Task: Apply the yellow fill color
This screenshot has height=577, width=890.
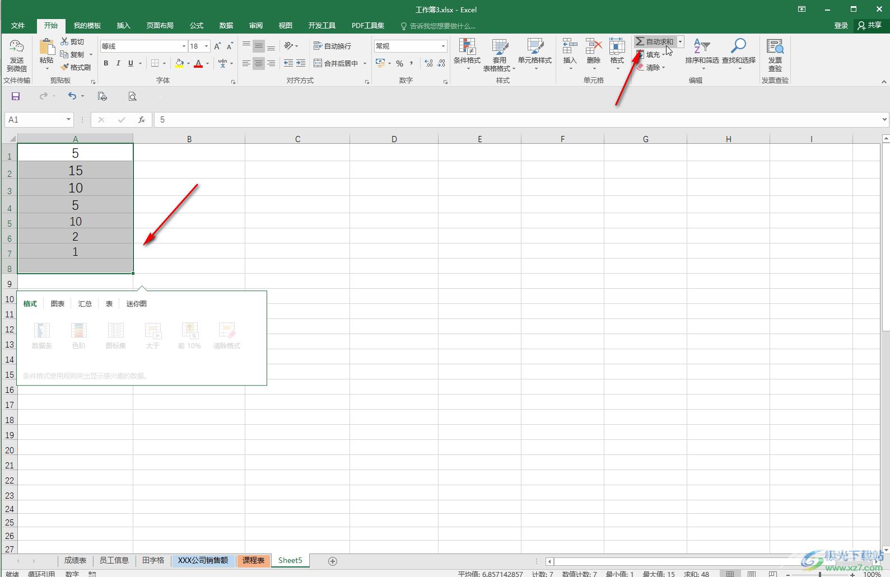Action: [x=179, y=63]
